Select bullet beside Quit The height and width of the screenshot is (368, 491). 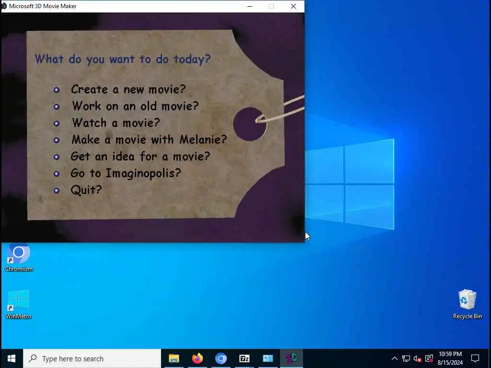57,190
